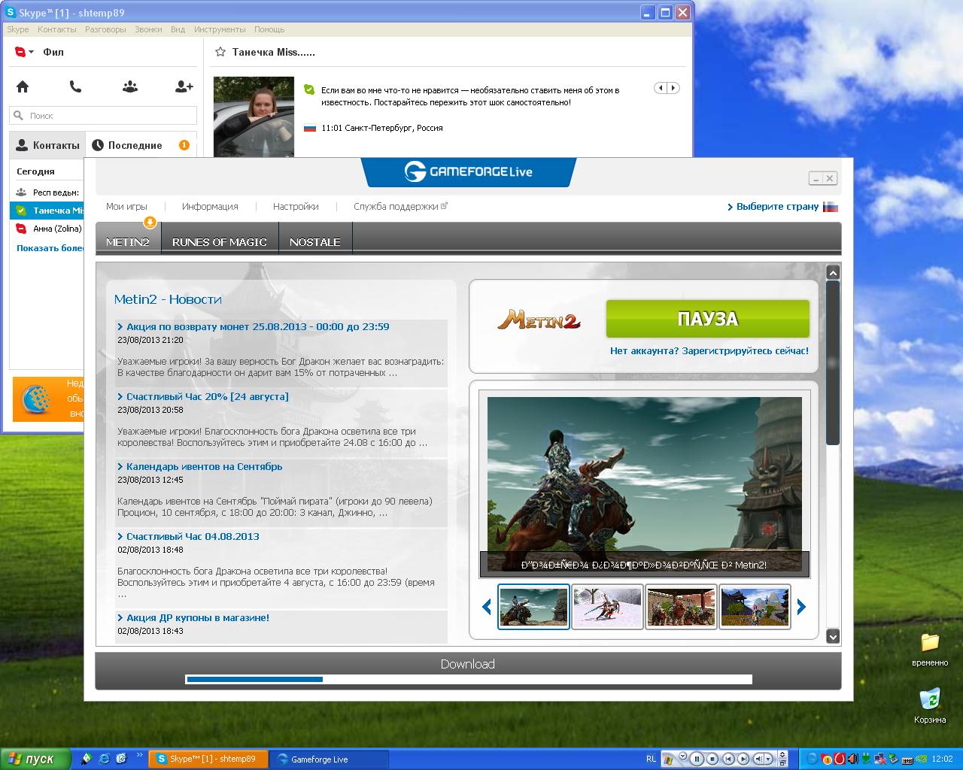Select the mounted warrior gallery thumbnail

tap(533, 607)
